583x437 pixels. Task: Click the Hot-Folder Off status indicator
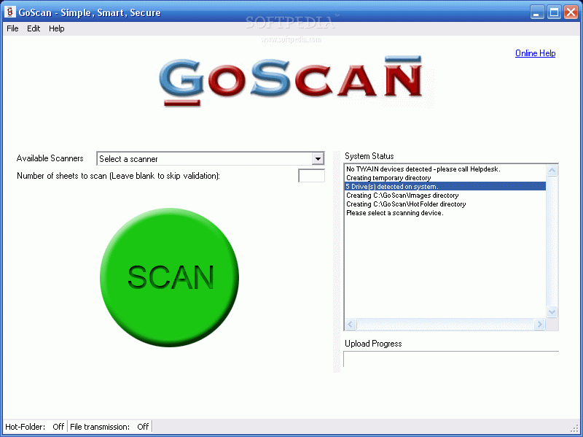35,427
